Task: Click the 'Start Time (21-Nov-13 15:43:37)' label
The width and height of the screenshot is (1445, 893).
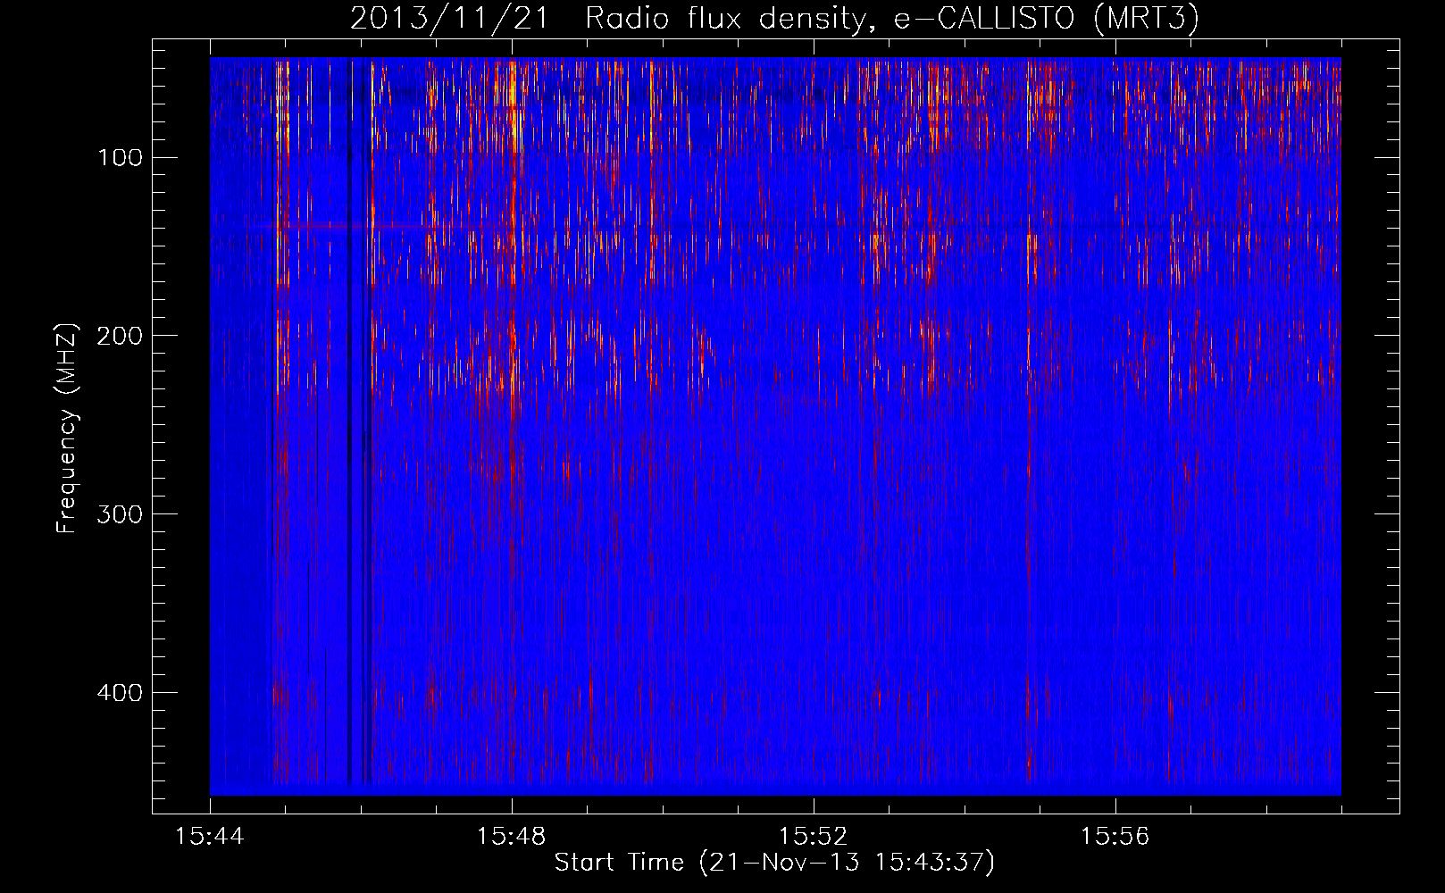Action: pos(774,864)
